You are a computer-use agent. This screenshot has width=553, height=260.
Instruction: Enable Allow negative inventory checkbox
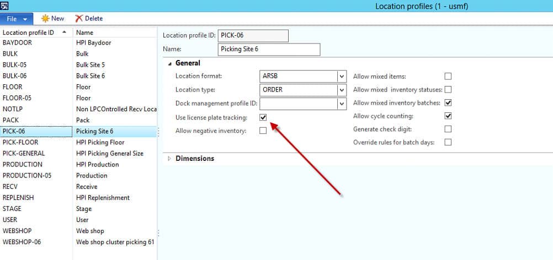point(263,131)
